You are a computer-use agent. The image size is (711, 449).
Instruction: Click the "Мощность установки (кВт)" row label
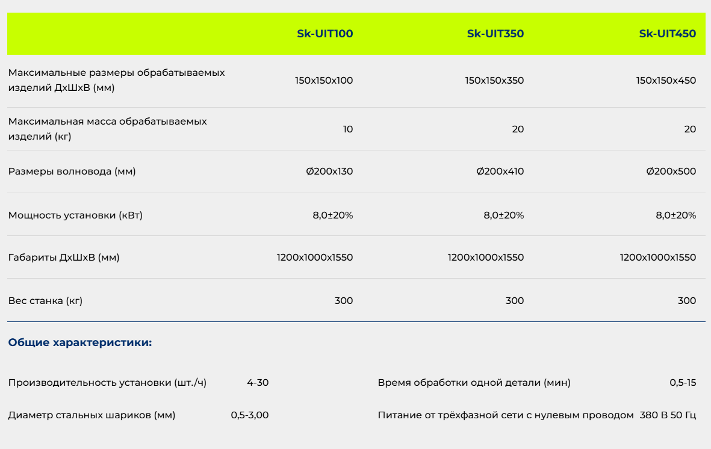[75, 215]
